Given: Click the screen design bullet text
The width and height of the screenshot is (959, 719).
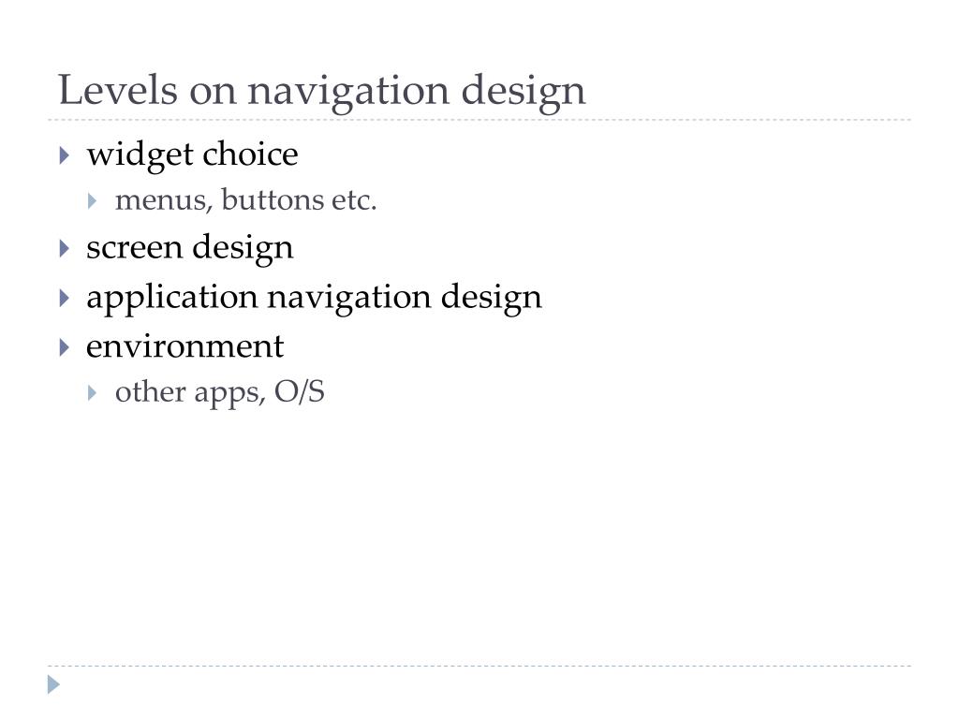Looking at the screenshot, I should tap(189, 248).
